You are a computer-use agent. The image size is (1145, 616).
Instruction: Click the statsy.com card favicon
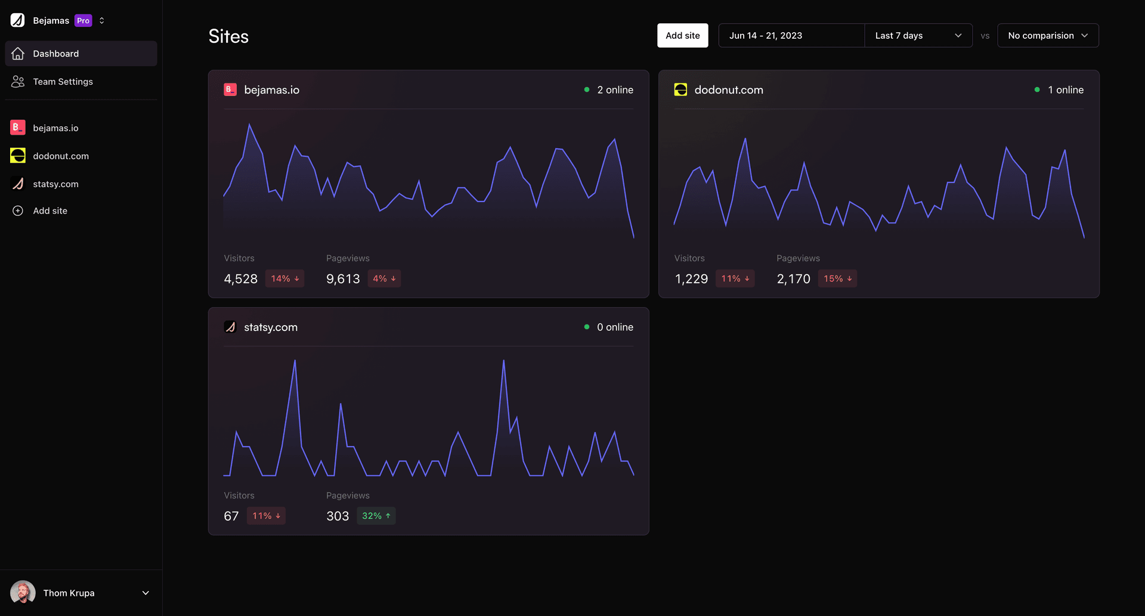(230, 327)
